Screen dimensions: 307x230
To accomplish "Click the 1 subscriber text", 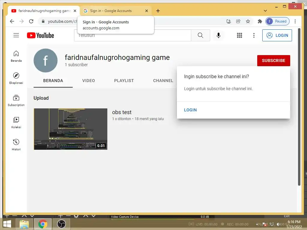I will click(x=76, y=65).
